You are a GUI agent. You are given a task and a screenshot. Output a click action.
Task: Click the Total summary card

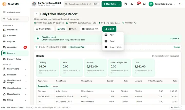pos(143,68)
